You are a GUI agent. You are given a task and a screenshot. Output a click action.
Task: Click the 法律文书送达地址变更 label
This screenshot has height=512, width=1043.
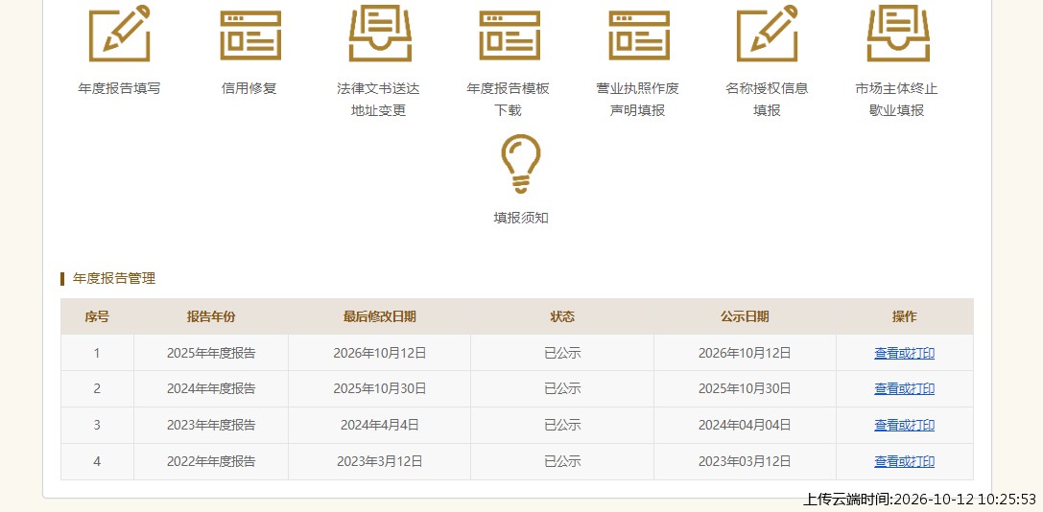pos(378,99)
